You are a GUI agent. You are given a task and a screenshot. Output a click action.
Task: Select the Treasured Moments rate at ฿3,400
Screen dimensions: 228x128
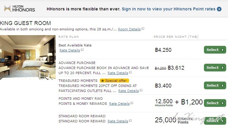click(215, 85)
